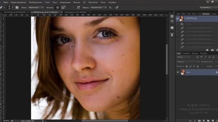Toggle tablet pressure size icon

pyautogui.click(x=117, y=7)
